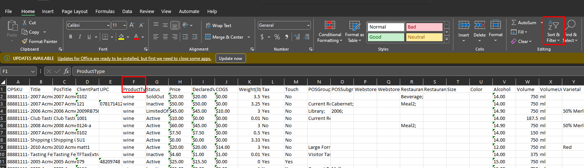Screen dimensions: 584x168
Task: Switch to the Formulas tab
Action: tap(105, 11)
